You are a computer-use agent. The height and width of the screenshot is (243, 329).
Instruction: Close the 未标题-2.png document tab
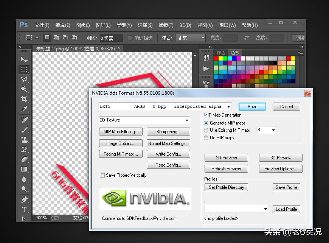119,48
